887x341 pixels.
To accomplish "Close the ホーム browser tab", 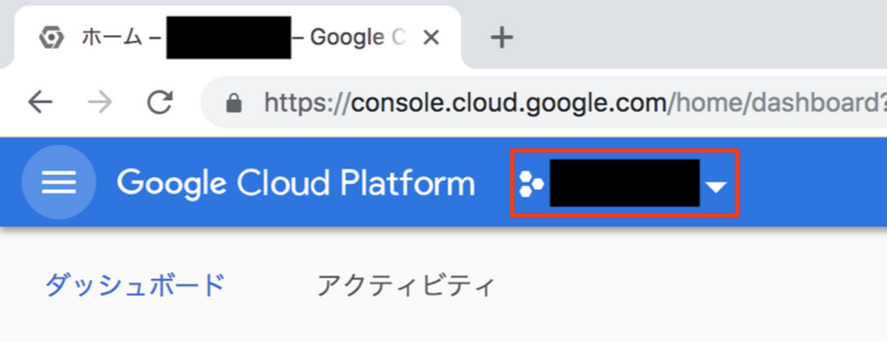I will [431, 38].
